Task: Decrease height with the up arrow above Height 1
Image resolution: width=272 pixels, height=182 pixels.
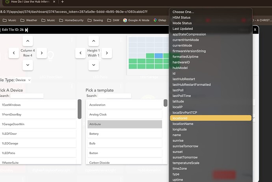Action: (x=94, y=41)
